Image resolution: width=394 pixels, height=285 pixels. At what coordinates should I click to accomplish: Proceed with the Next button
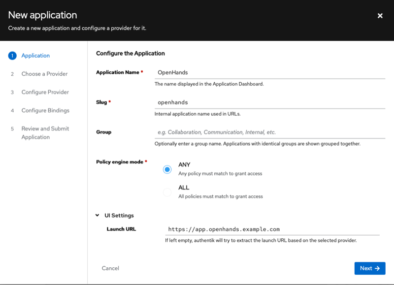370,268
